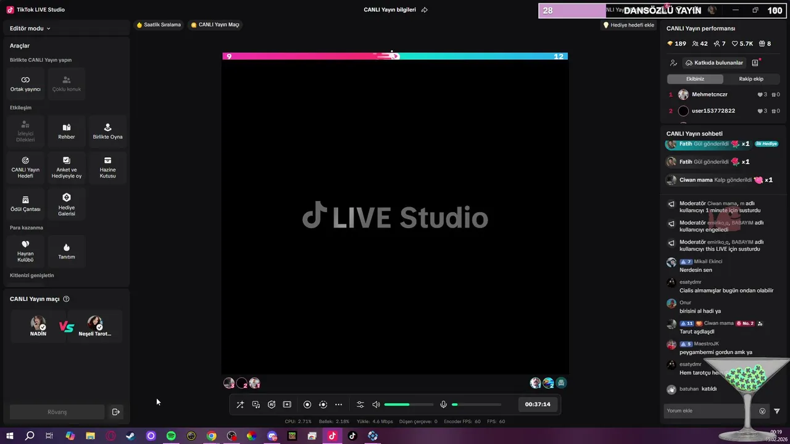The width and height of the screenshot is (790, 444).
Task: Click the exit match icon beside Rövanş
Action: (115, 412)
